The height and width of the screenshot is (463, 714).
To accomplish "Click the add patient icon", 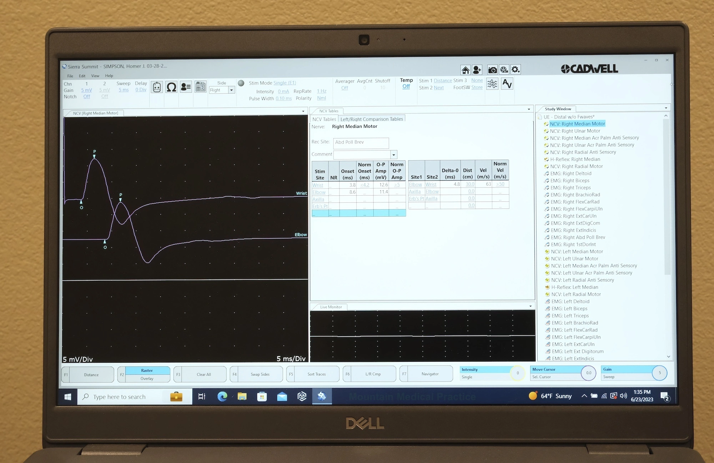I will pos(477,69).
